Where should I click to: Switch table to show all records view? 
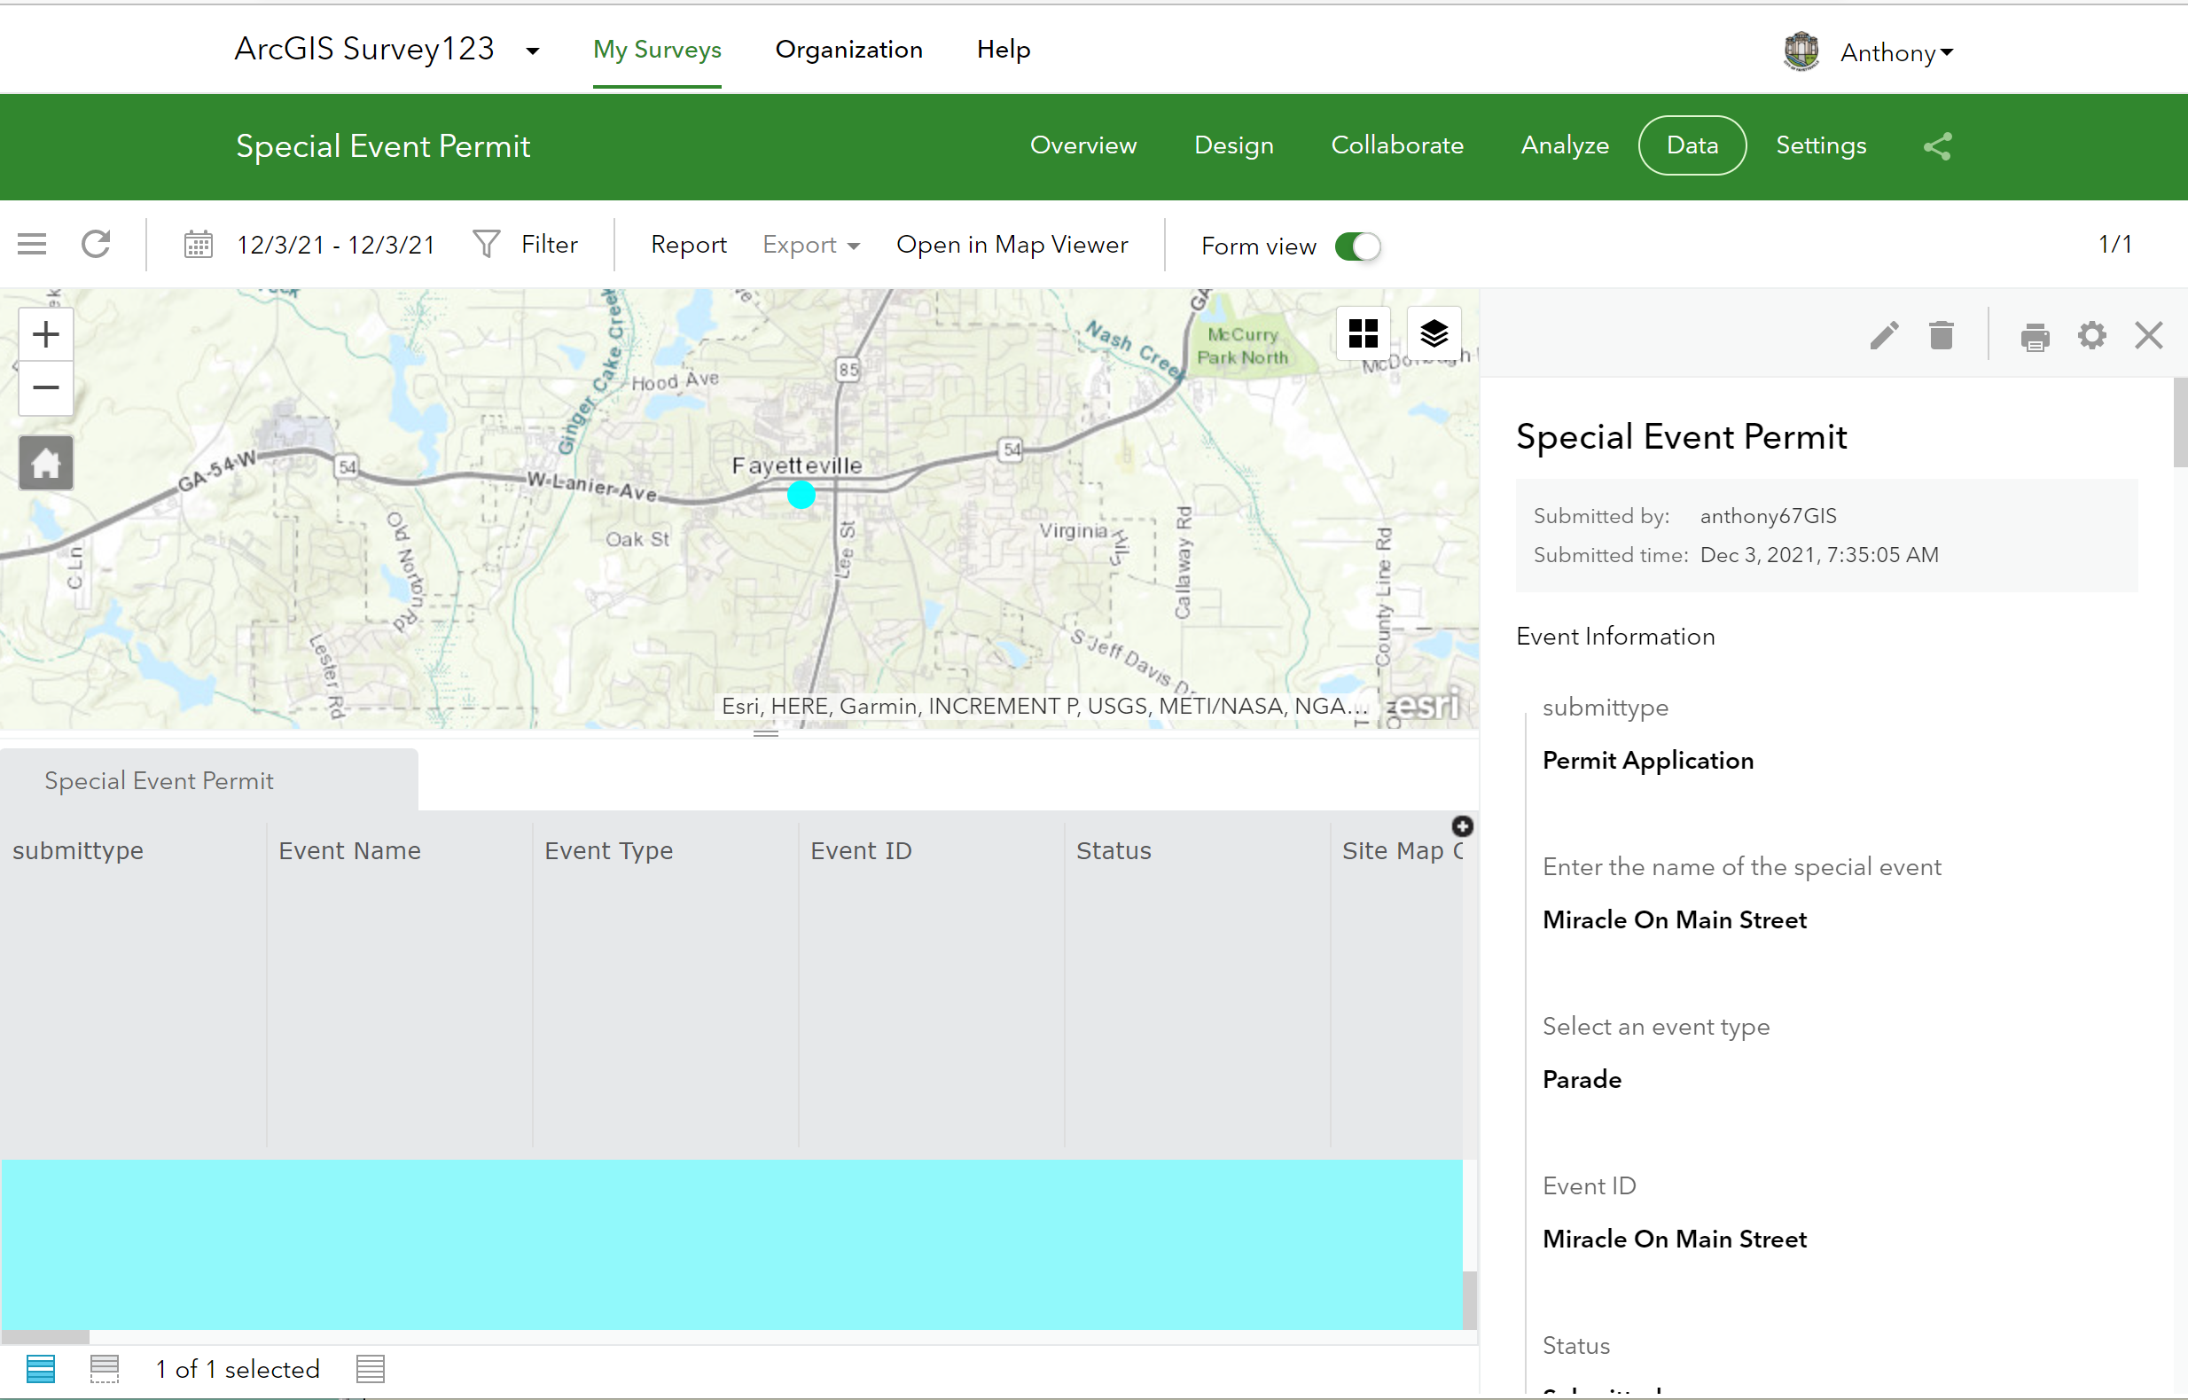pyautogui.click(x=43, y=1367)
